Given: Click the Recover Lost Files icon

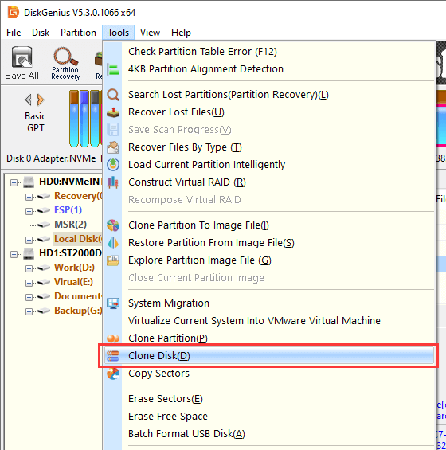Looking at the screenshot, I should click(x=113, y=112).
